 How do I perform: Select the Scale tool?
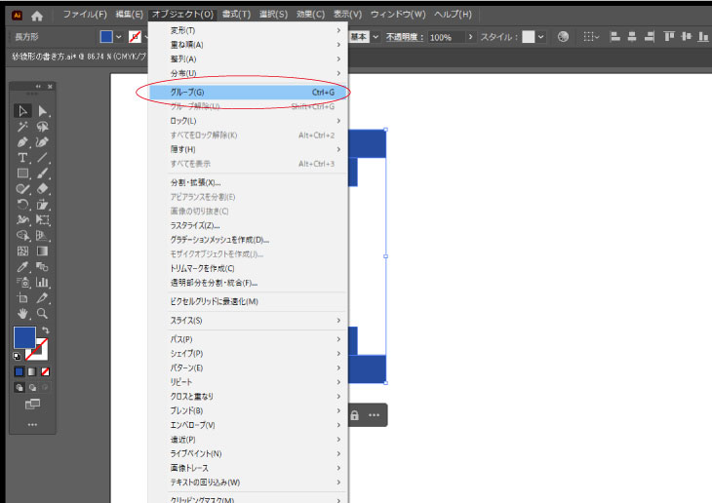(43, 205)
